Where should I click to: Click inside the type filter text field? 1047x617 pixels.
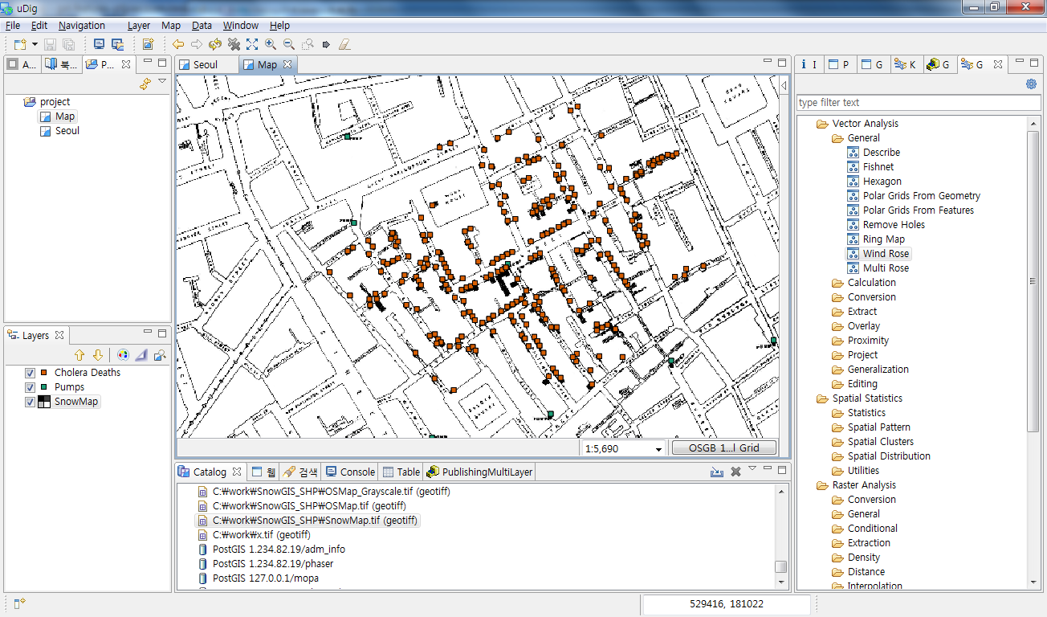[x=915, y=102]
